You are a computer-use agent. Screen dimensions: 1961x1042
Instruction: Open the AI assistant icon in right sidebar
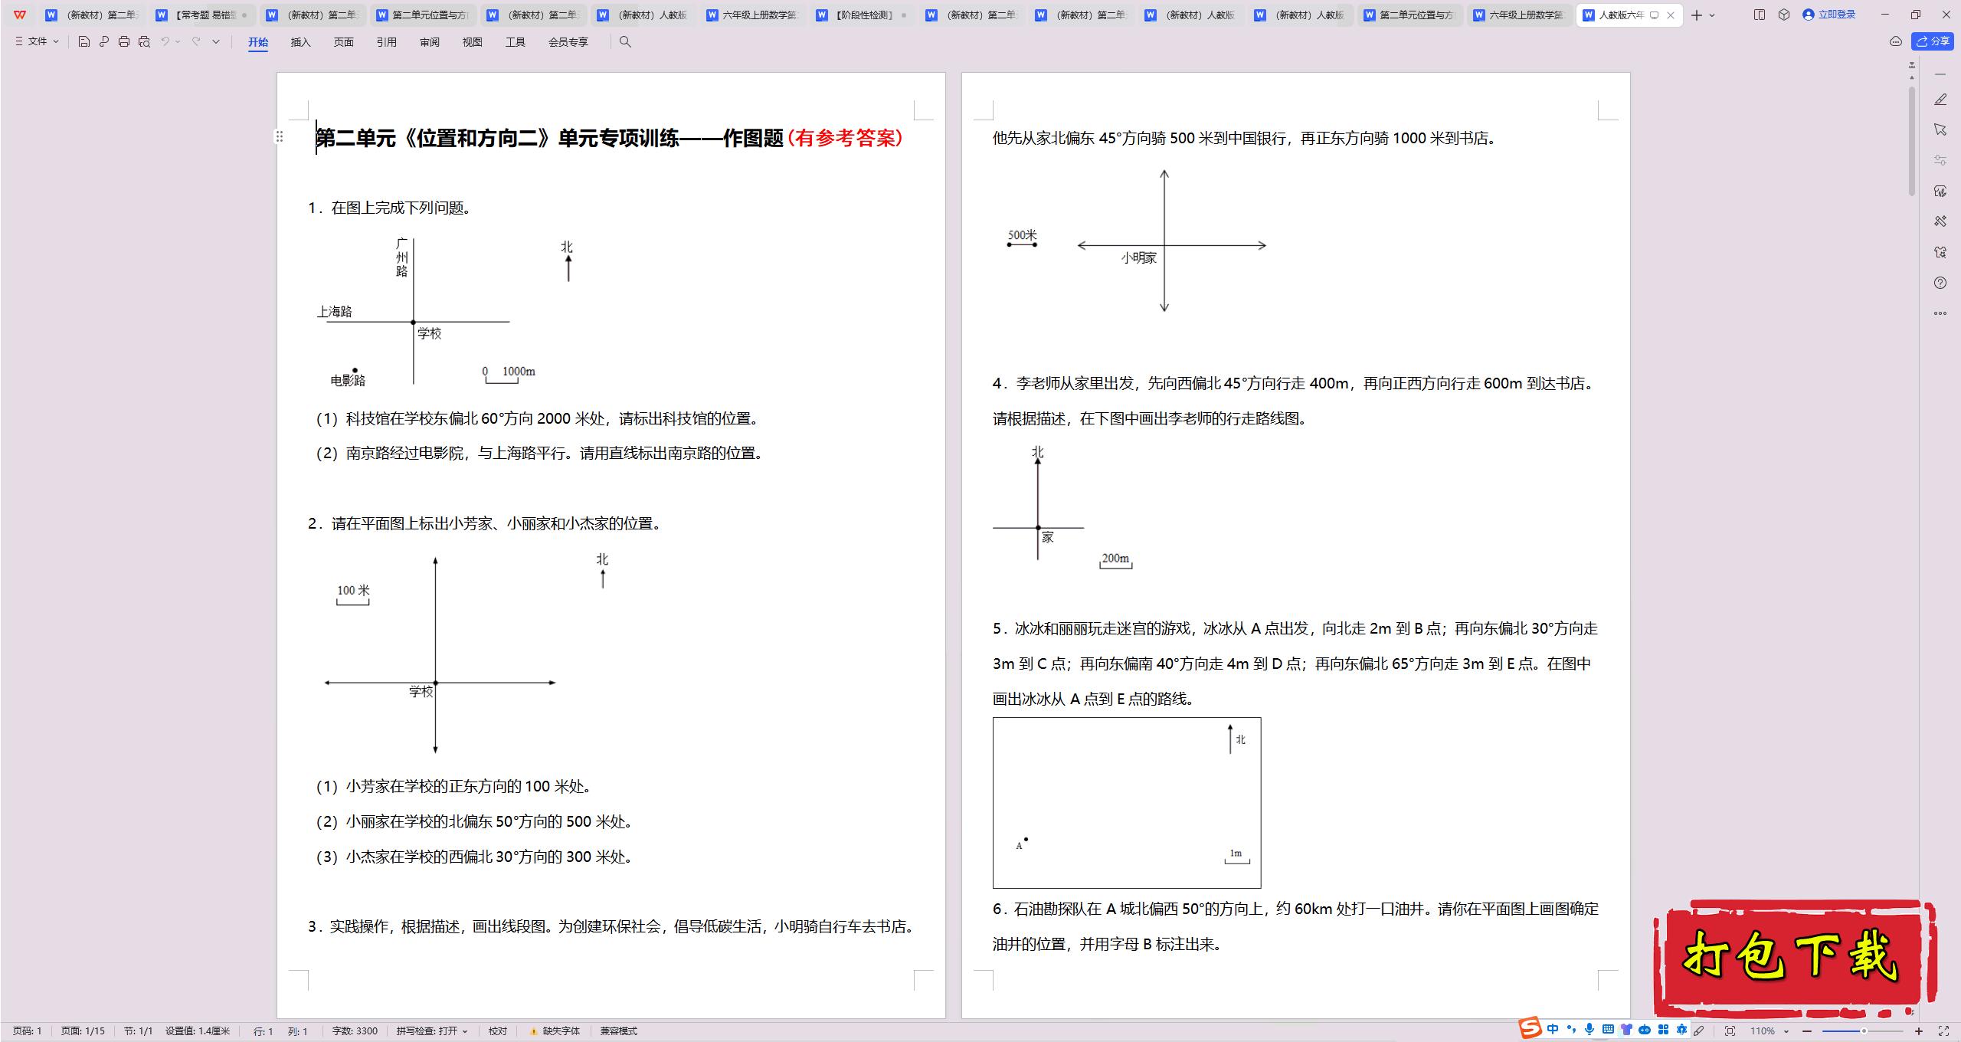click(1940, 191)
